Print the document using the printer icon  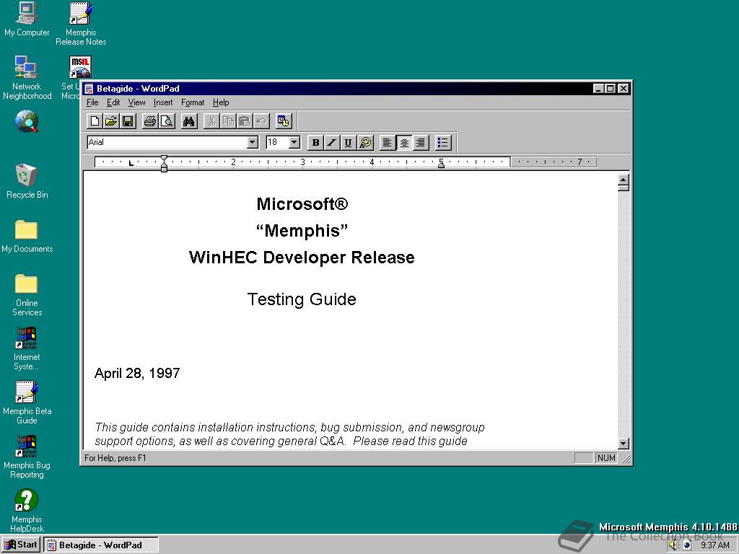[x=150, y=121]
